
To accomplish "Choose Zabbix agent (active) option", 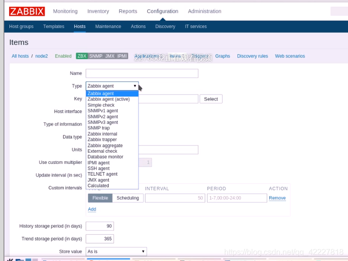I will point(112,100).
